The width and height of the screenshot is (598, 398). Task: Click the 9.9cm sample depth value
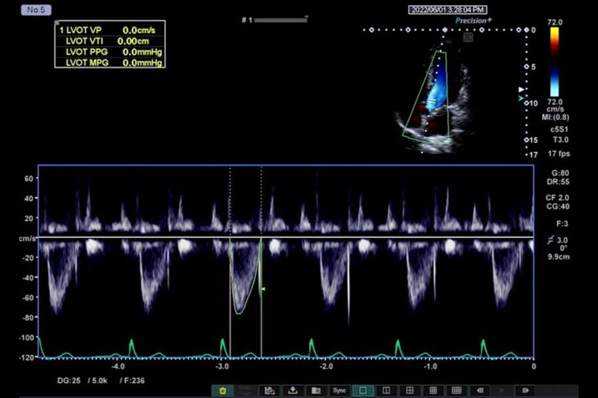(559, 257)
